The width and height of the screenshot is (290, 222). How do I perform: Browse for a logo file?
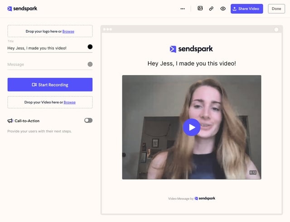[68, 31]
